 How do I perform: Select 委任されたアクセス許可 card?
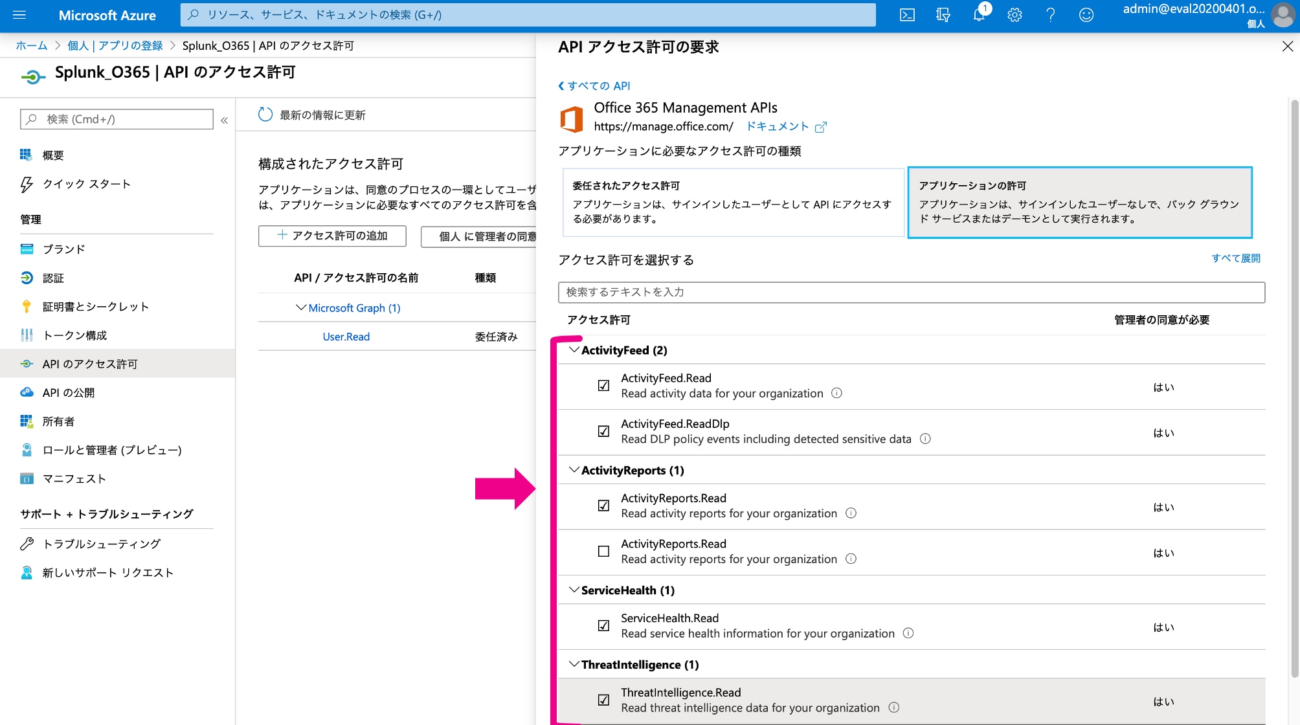733,203
